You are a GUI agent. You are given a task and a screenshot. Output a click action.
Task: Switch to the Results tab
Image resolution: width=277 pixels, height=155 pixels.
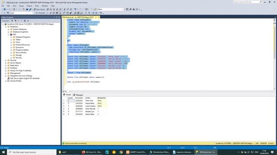pyautogui.click(x=67, y=95)
